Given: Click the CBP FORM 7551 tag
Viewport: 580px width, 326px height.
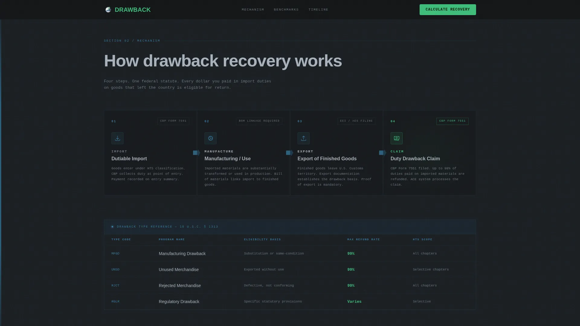Looking at the screenshot, I should (453, 121).
